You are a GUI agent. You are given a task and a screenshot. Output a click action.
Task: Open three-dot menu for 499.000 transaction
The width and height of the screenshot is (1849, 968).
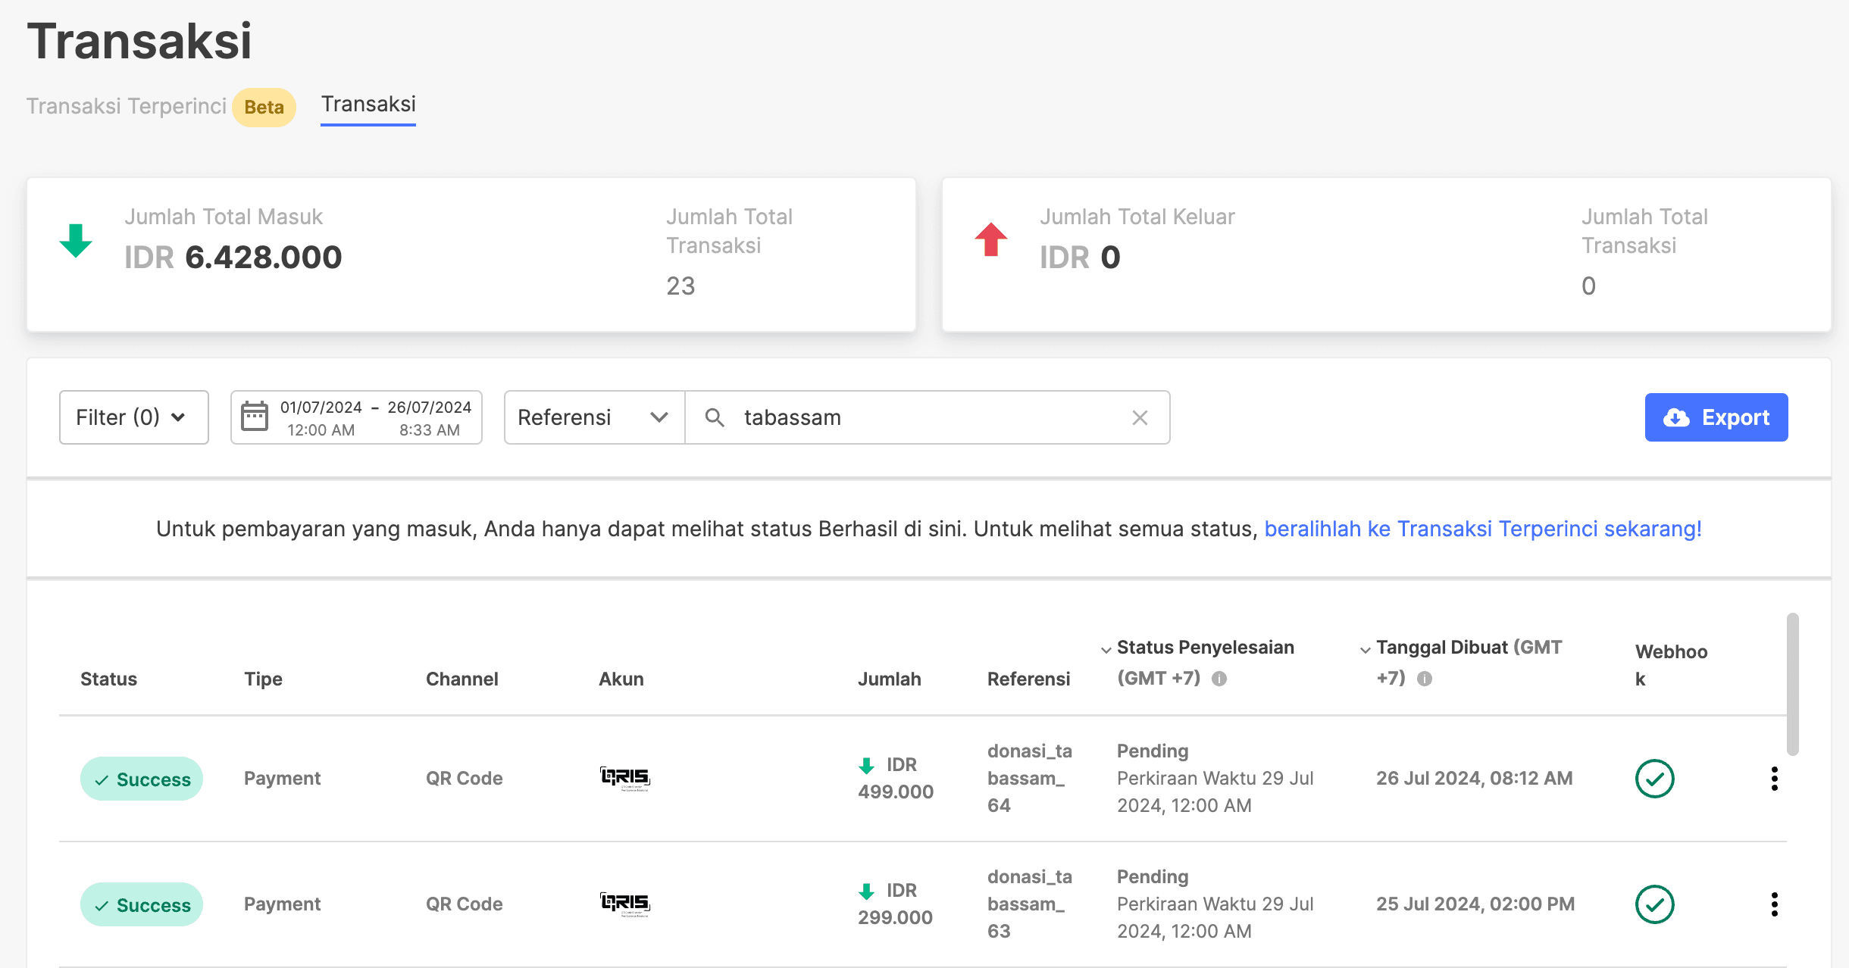[1774, 779]
